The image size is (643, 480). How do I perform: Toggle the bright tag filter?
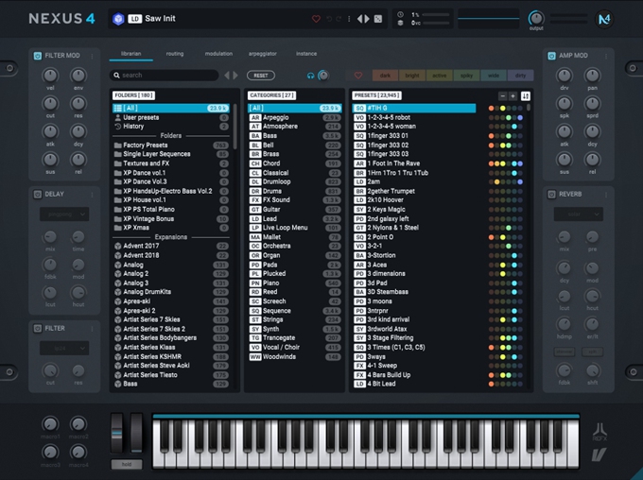412,76
